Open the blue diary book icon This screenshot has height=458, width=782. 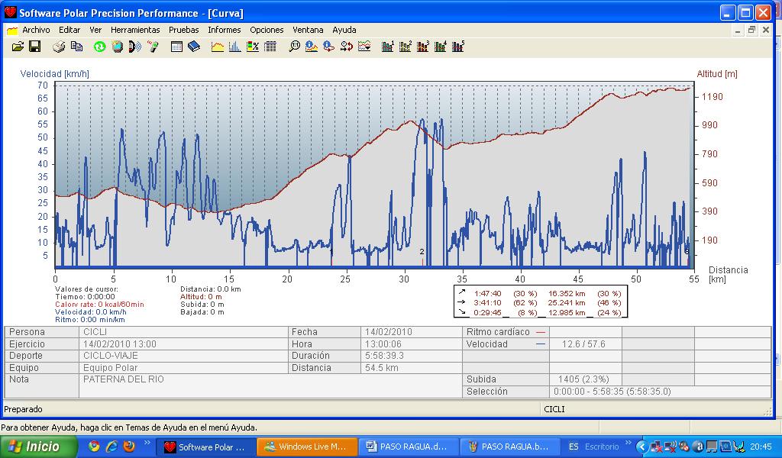pyautogui.click(x=194, y=47)
